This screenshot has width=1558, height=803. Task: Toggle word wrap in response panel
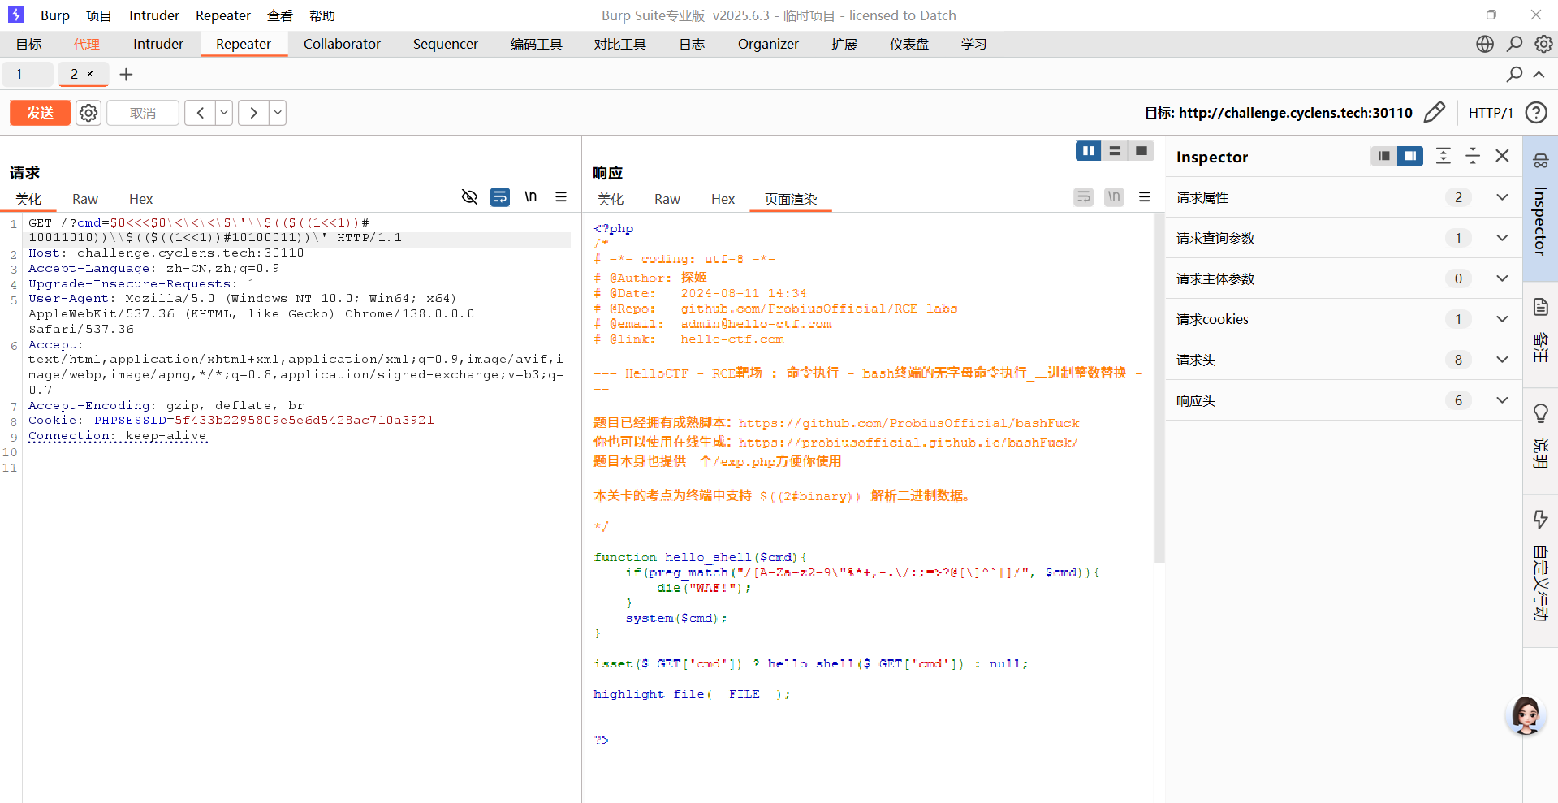1083,196
